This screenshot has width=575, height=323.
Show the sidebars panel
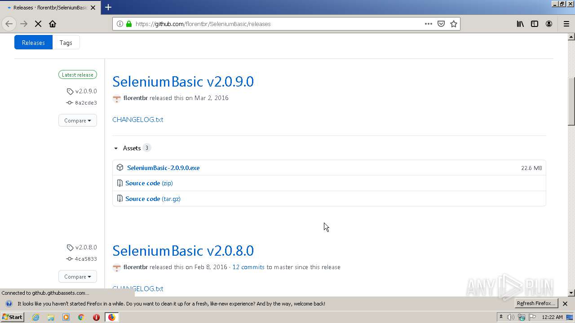tap(535, 24)
